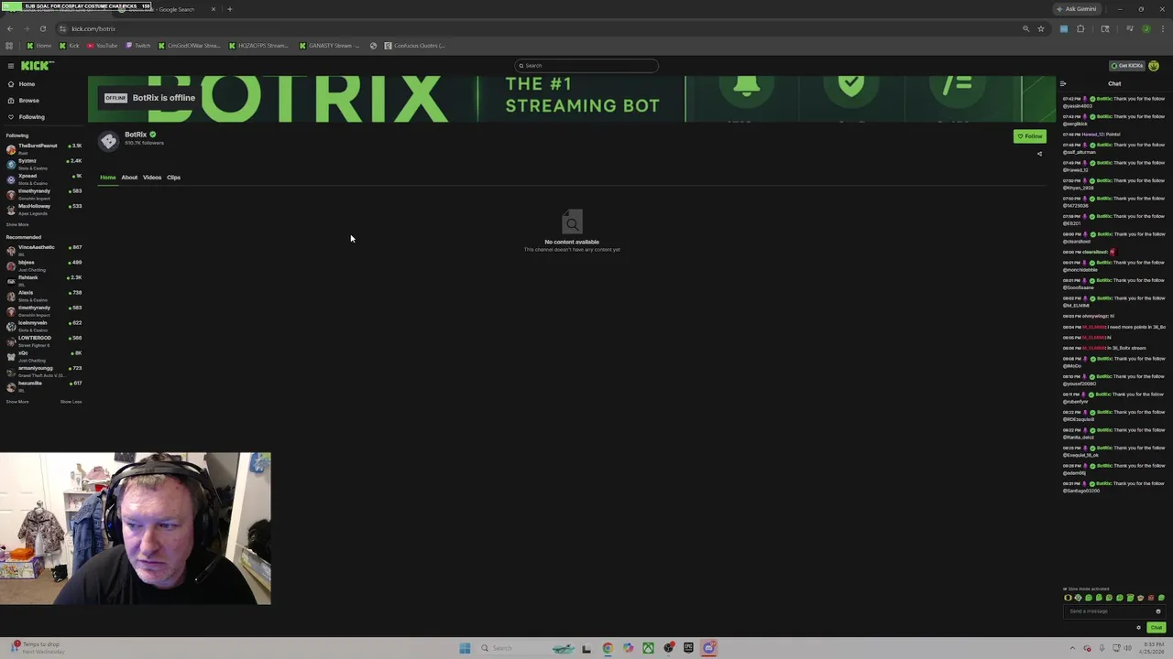Click kick.com/botrix address bar
The width and height of the screenshot is (1173, 659).
(541, 29)
